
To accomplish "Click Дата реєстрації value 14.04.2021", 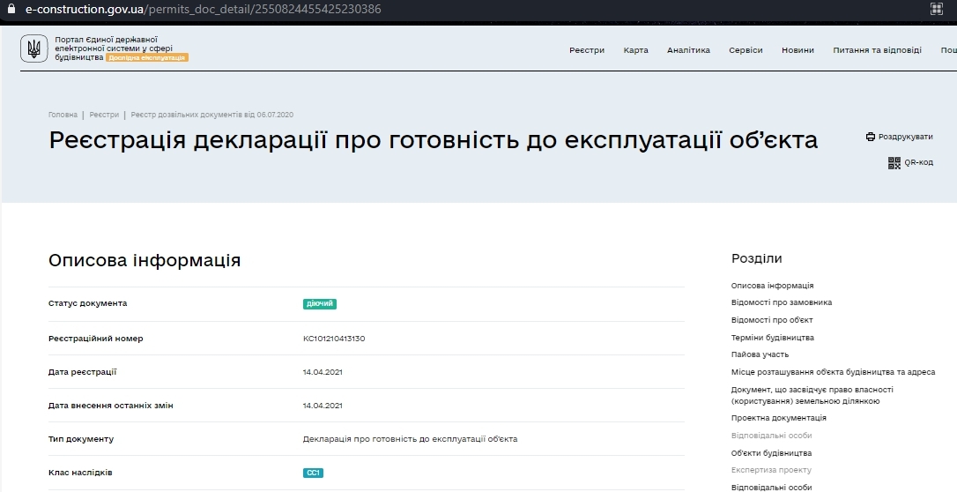I will tap(323, 372).
